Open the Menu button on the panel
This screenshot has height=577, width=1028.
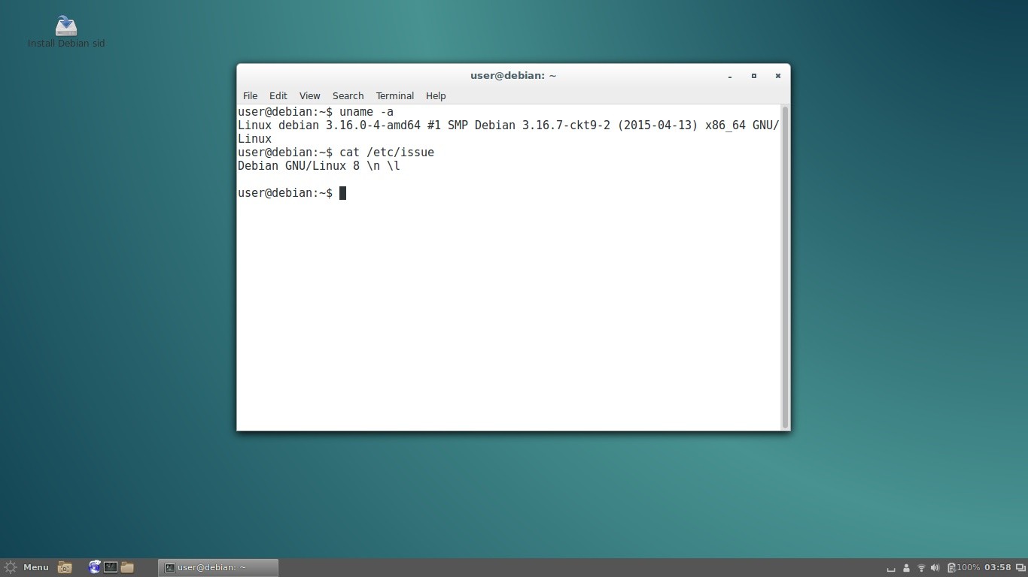[27, 567]
